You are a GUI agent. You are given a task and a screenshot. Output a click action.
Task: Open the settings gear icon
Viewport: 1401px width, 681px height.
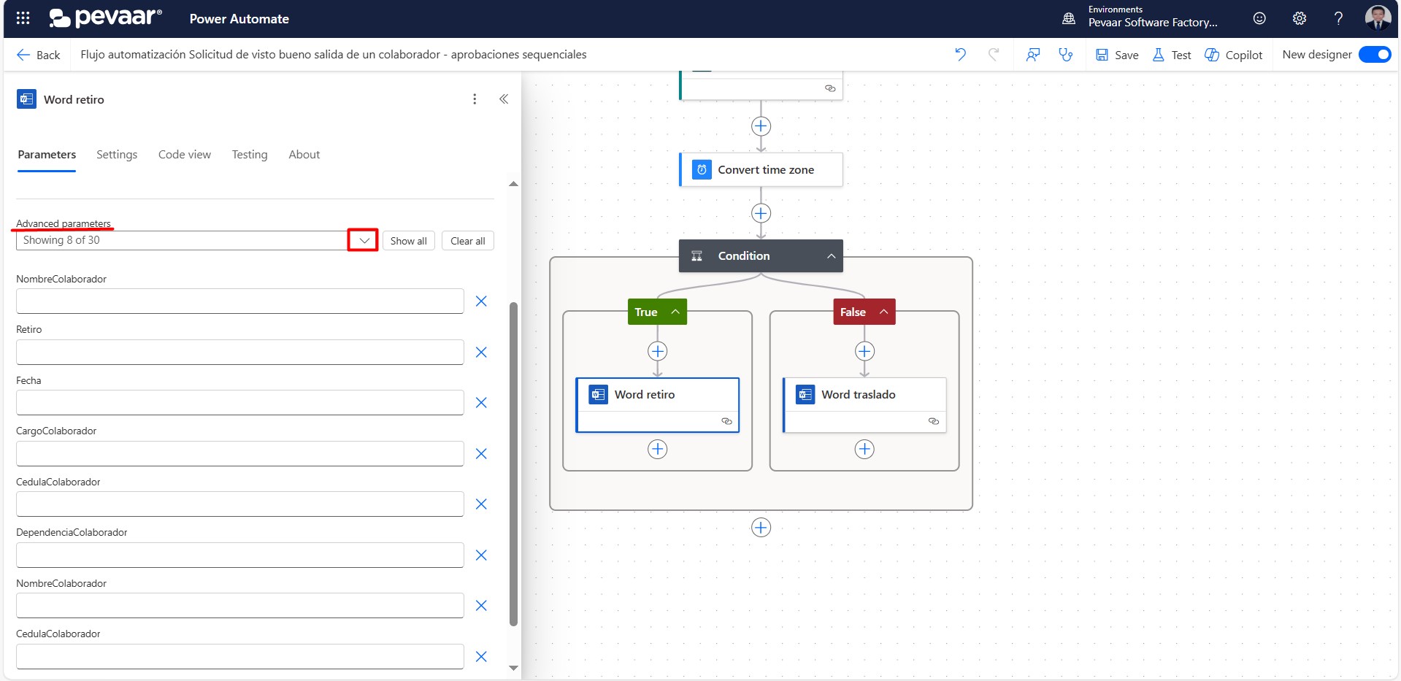(x=1299, y=18)
